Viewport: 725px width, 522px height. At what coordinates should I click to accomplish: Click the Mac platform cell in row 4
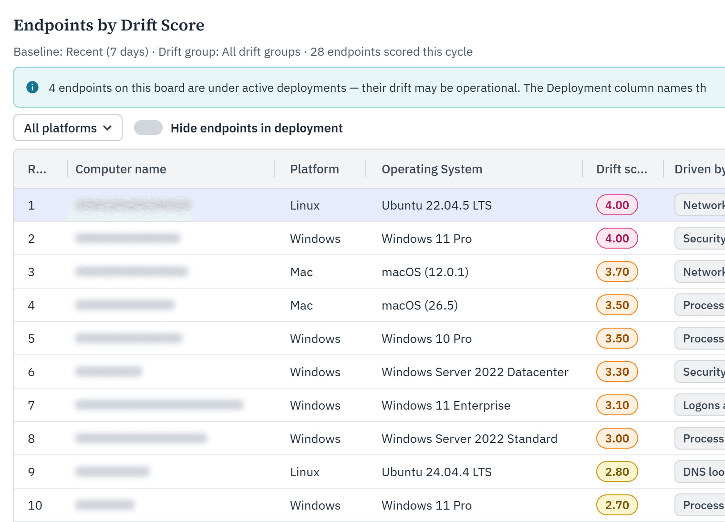301,305
